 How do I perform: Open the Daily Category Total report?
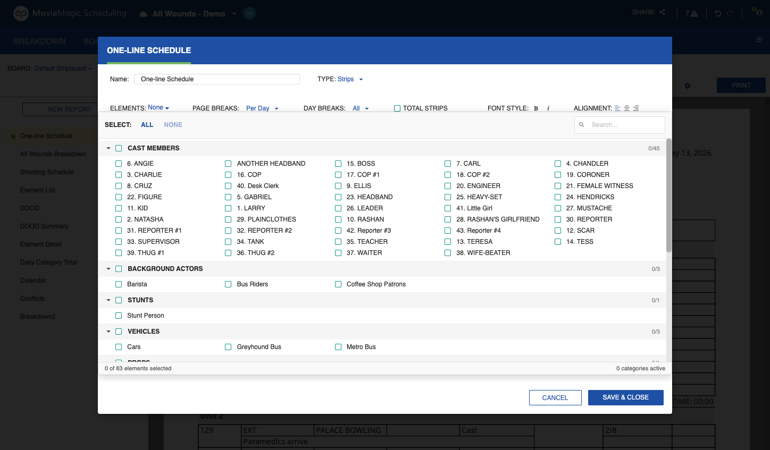pyautogui.click(x=48, y=262)
